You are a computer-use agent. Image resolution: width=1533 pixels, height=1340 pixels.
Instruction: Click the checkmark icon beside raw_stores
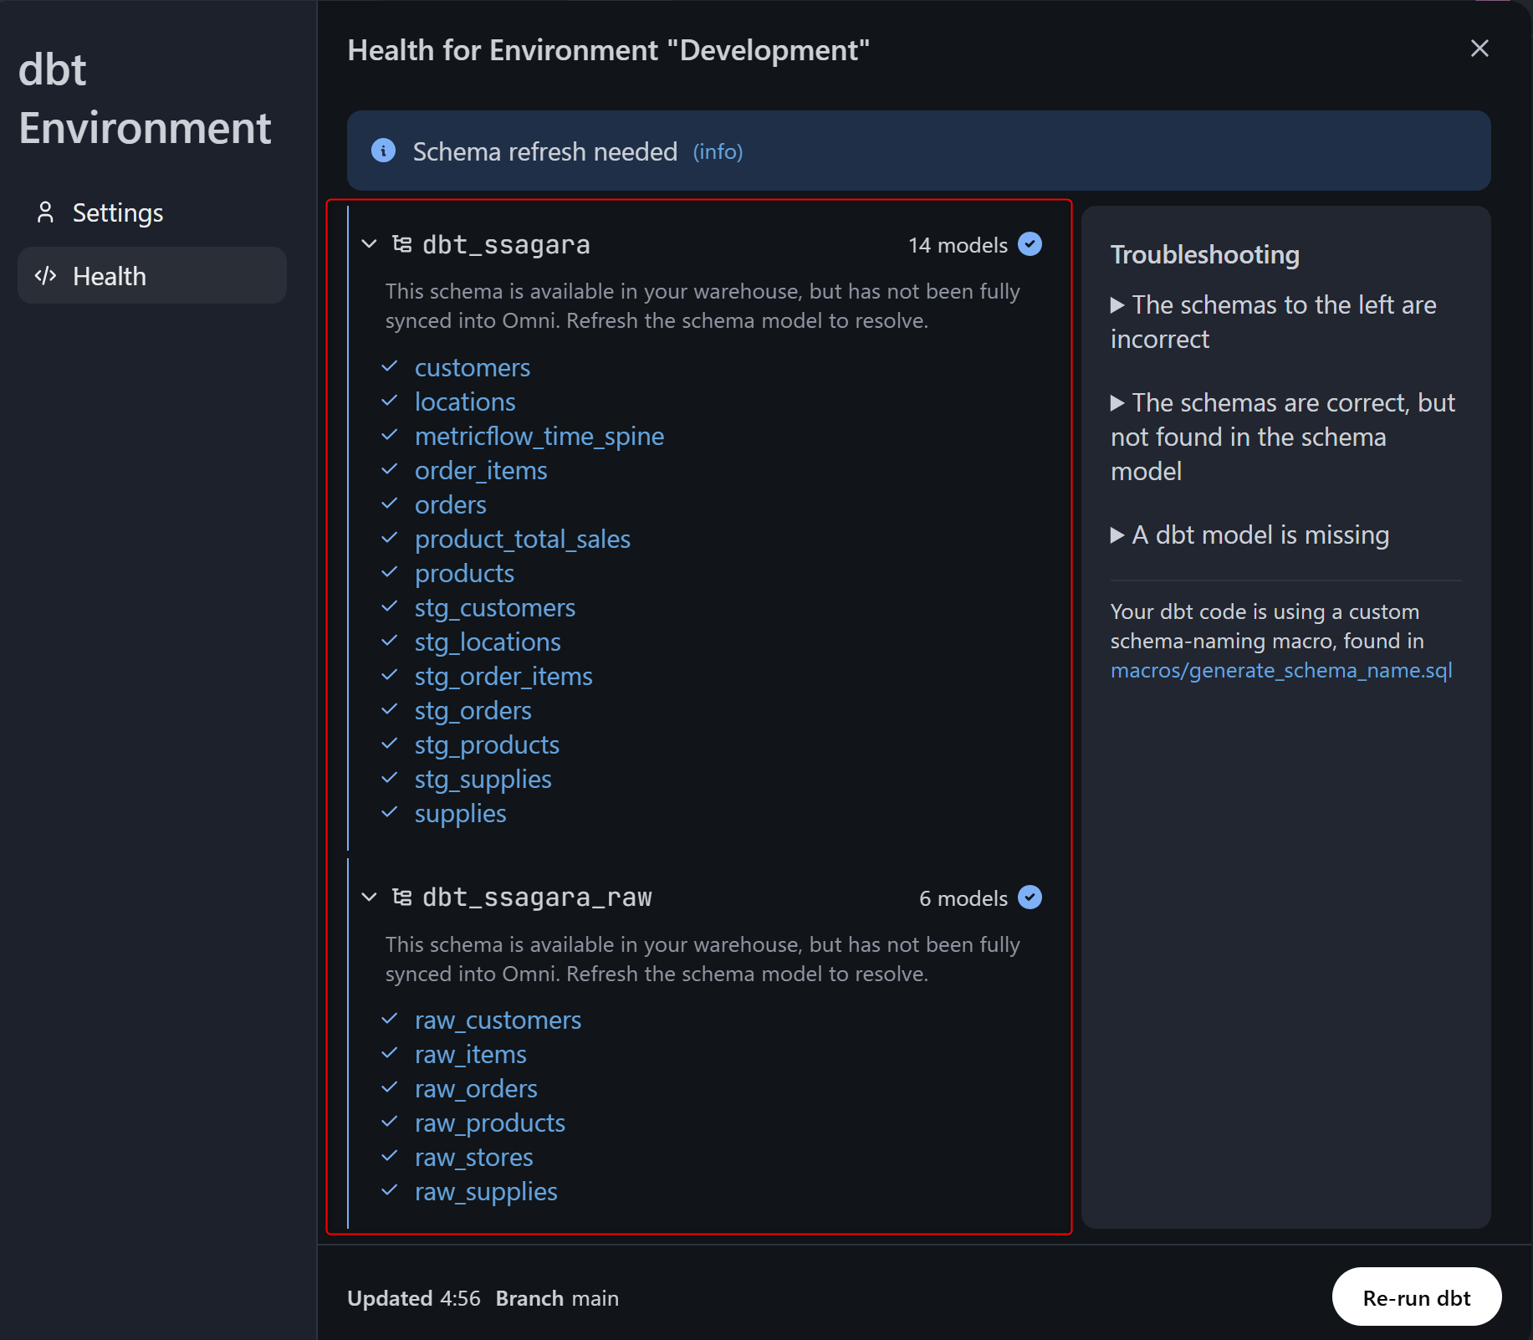(390, 1157)
